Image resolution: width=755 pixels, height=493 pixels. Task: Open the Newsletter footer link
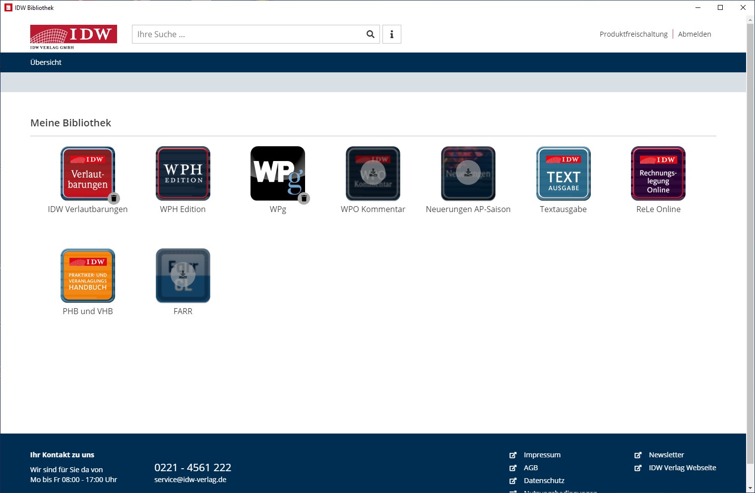[666, 455]
